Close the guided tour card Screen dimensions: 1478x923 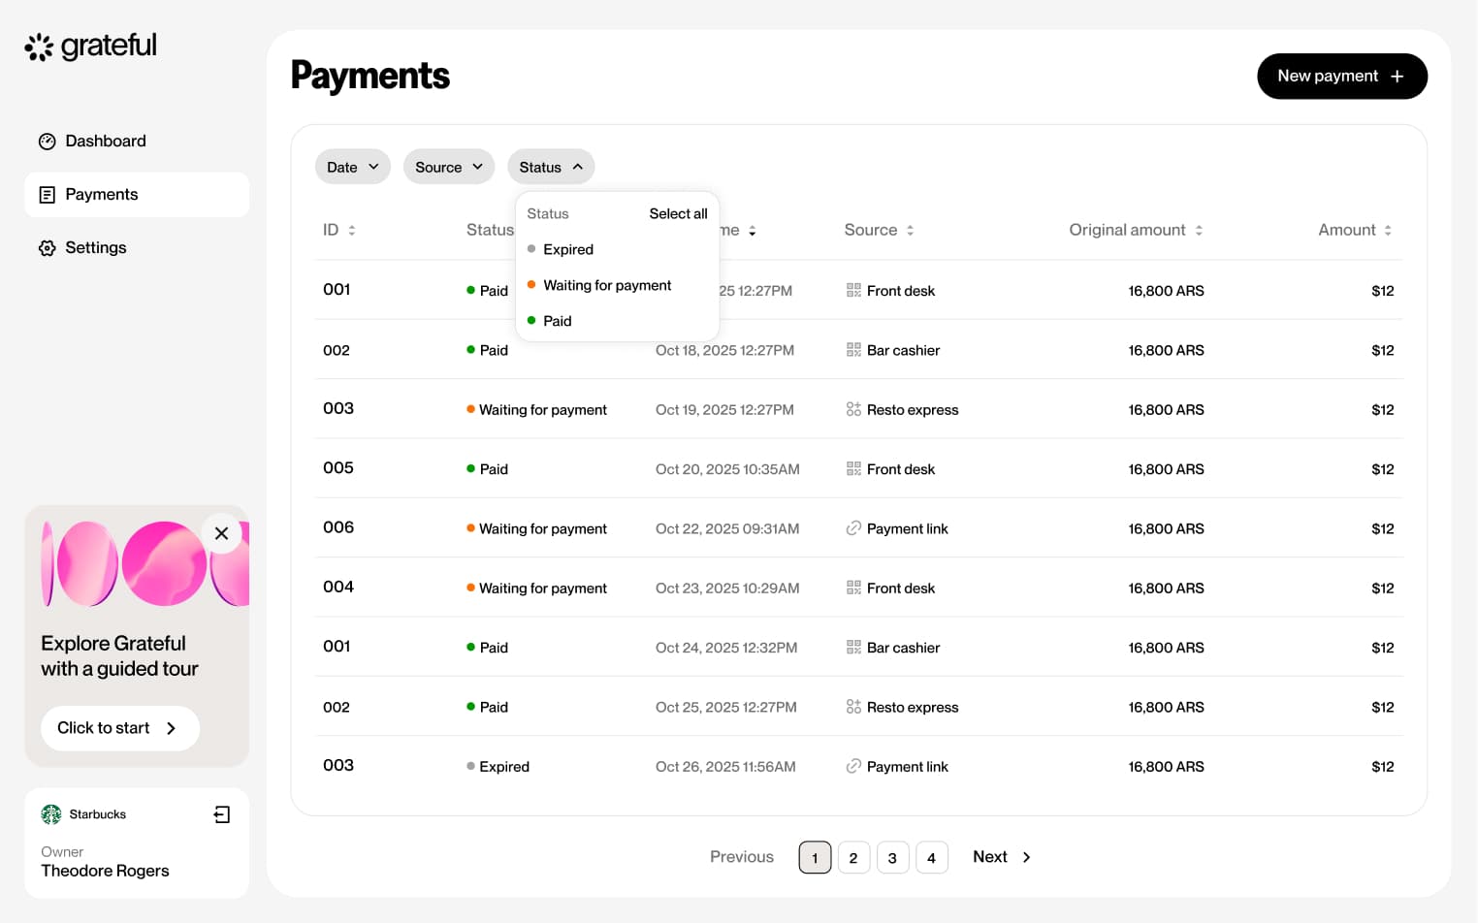click(x=221, y=533)
